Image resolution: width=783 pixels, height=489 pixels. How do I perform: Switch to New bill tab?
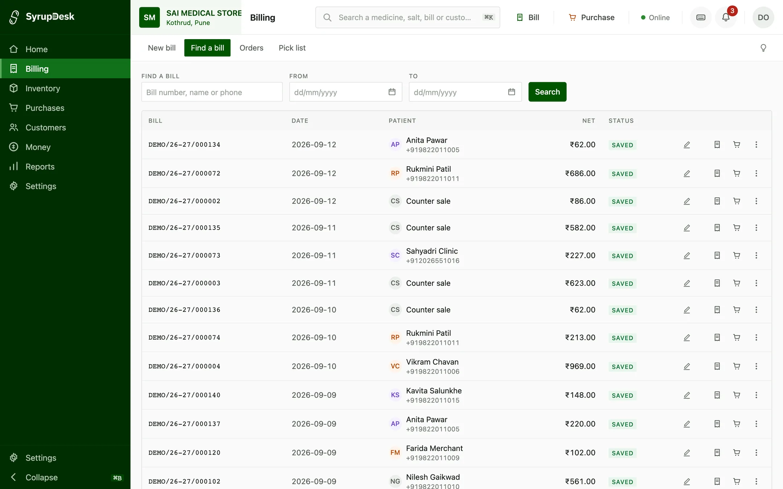(x=162, y=48)
